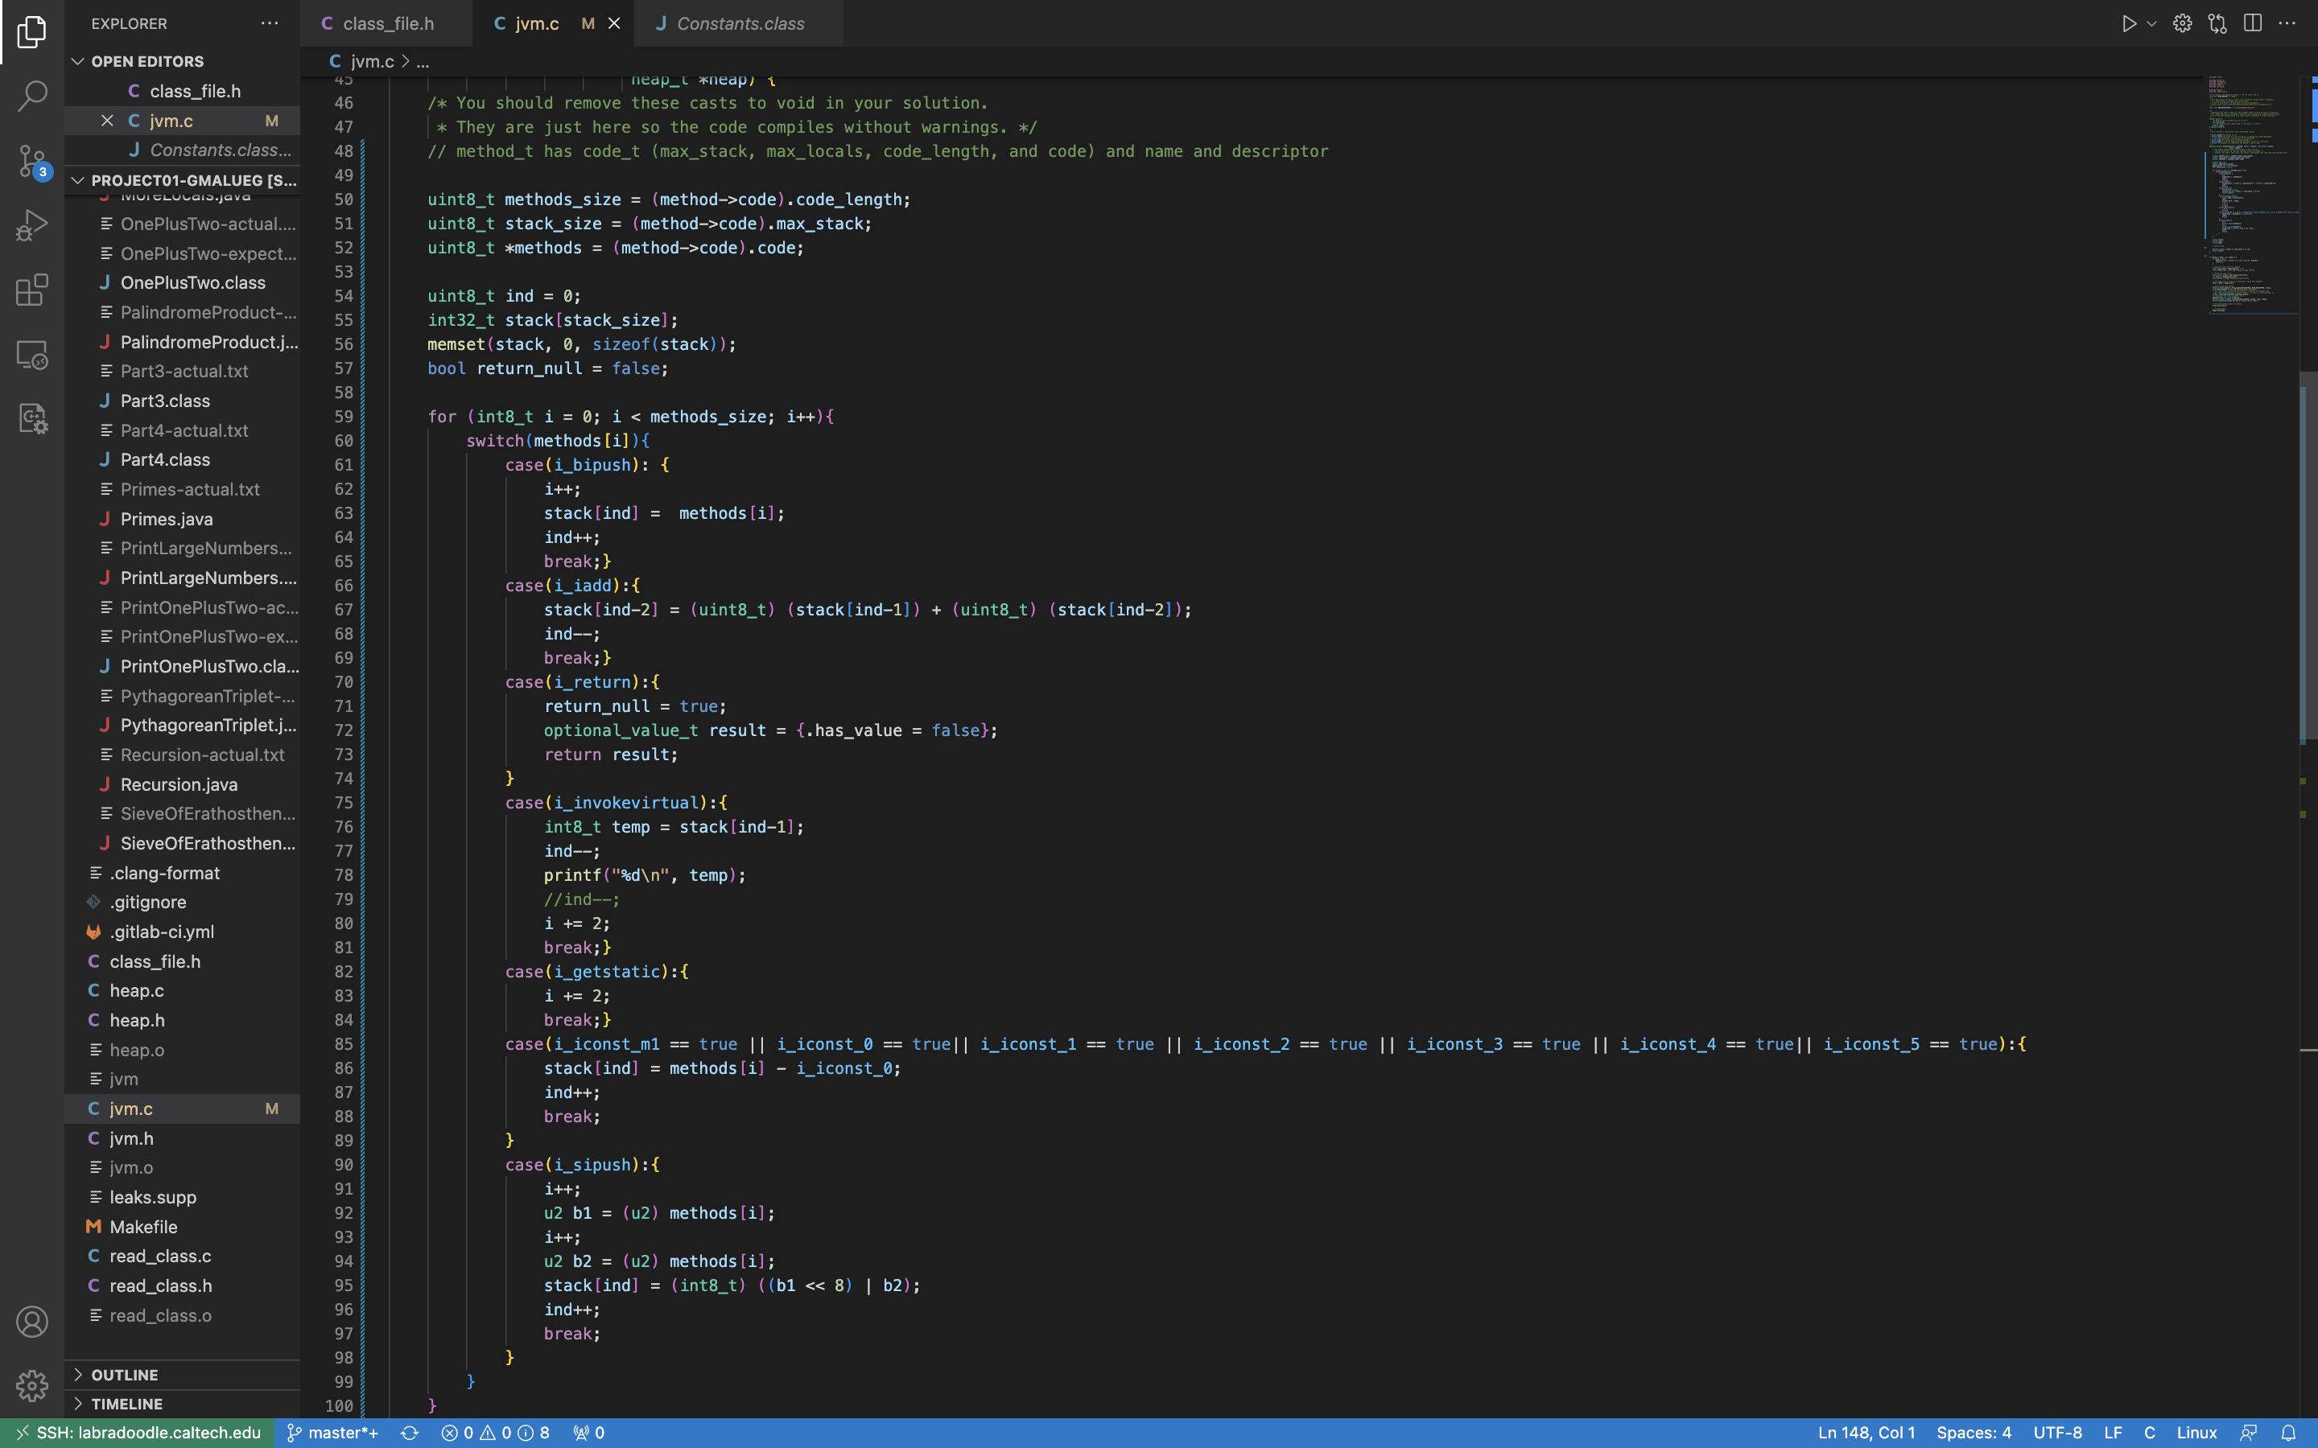This screenshot has width=2318, height=1448.
Task: Open the Search view in activity bar
Action: [x=31, y=96]
